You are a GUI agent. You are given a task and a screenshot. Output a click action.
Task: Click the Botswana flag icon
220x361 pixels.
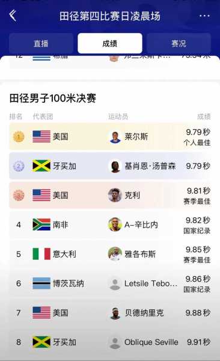click(41, 283)
